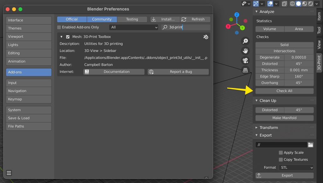Toggle the camera view icon
Image resolution: width=323 pixels, height=183 pixels.
(245, 60)
